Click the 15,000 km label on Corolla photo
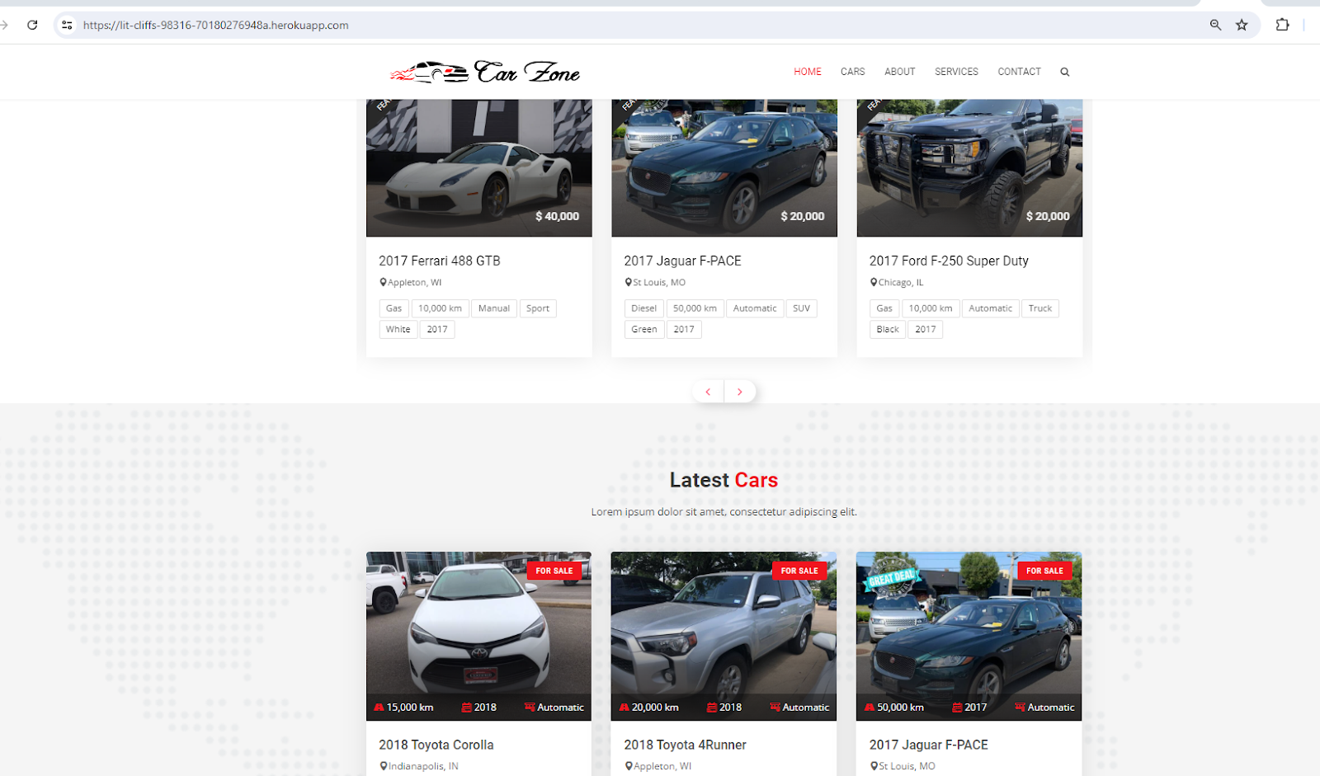 pyautogui.click(x=410, y=708)
